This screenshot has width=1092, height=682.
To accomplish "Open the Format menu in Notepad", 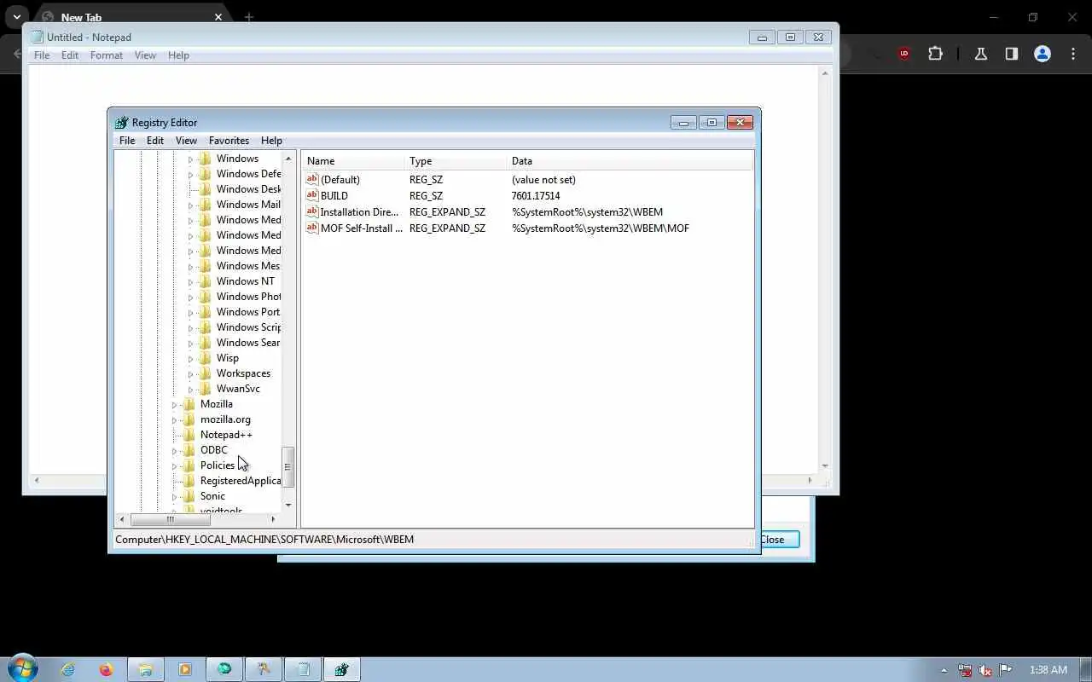I will tap(107, 55).
